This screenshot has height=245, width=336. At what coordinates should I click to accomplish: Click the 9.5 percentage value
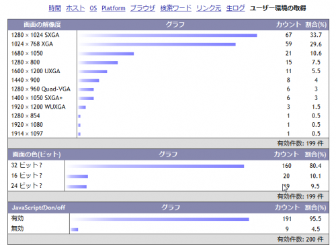[x=315, y=186]
